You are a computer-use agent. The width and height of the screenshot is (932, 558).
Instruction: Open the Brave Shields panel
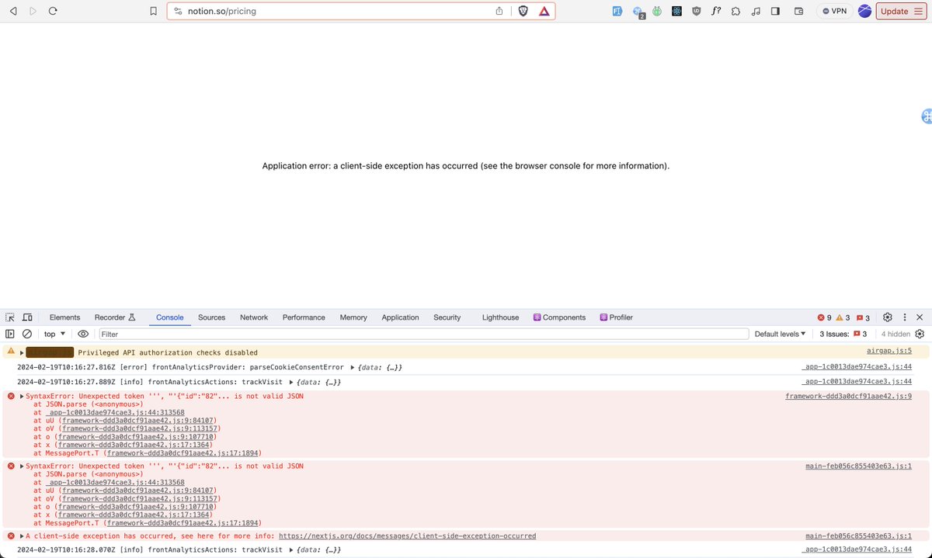[523, 12]
